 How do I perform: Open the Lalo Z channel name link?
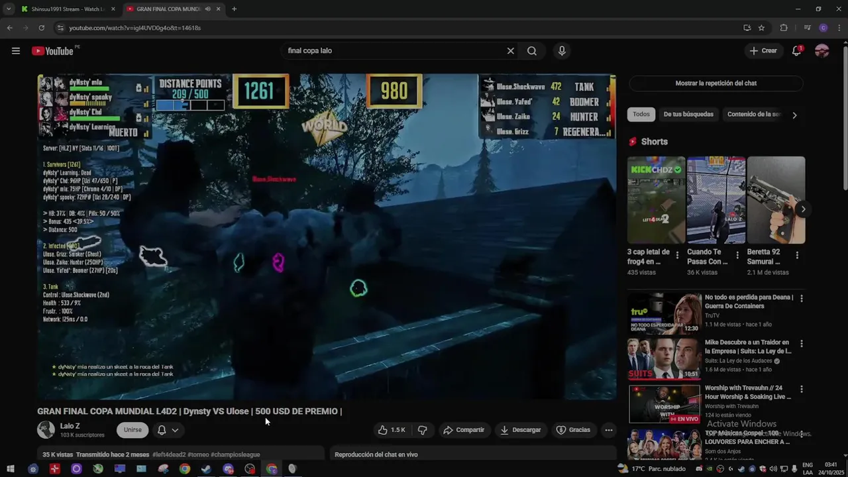coord(70,426)
